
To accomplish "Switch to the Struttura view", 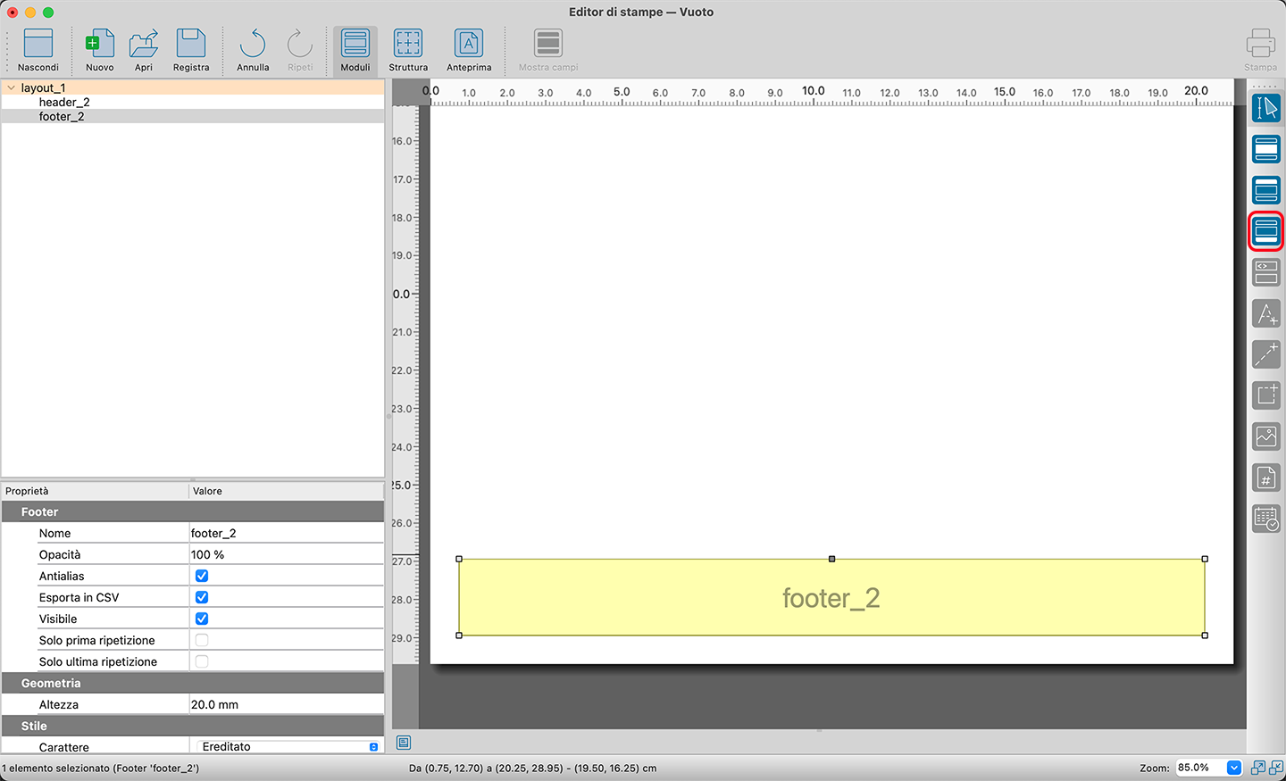I will click(408, 51).
